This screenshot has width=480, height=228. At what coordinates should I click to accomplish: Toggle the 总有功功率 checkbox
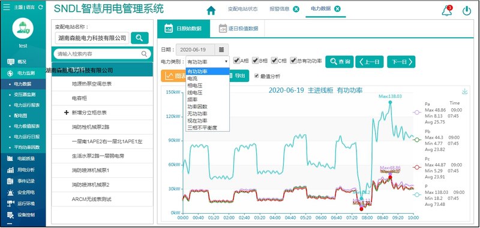293,60
